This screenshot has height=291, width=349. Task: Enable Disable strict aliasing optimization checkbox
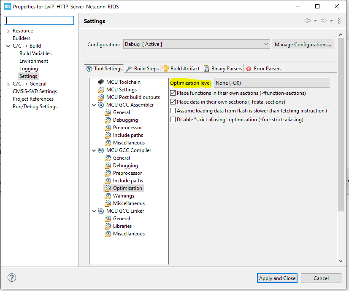pyautogui.click(x=173, y=120)
